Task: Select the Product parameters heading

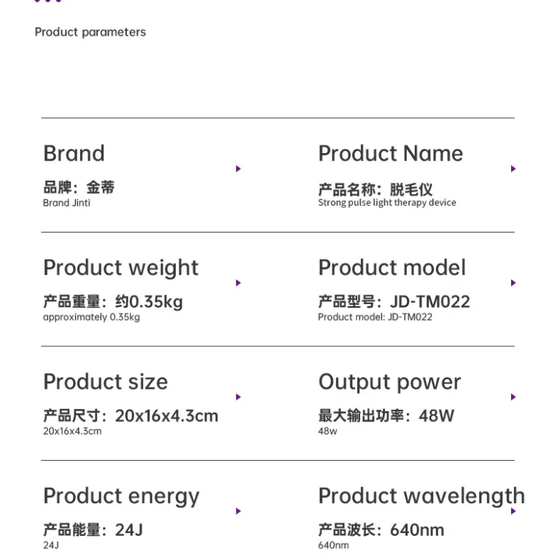Action: pos(90,32)
